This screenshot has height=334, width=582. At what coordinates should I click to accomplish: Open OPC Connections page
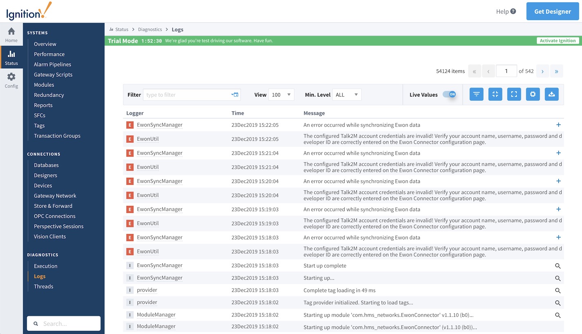tap(55, 216)
